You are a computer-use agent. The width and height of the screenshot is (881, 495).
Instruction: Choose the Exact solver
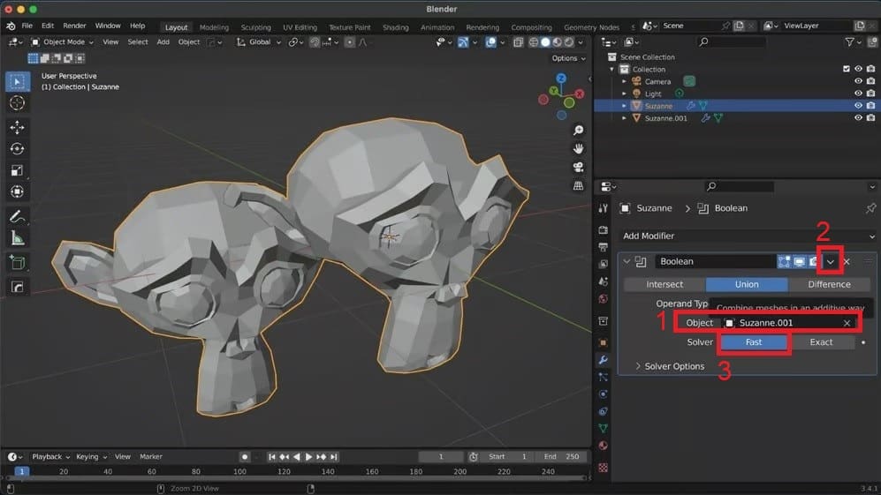coord(821,342)
